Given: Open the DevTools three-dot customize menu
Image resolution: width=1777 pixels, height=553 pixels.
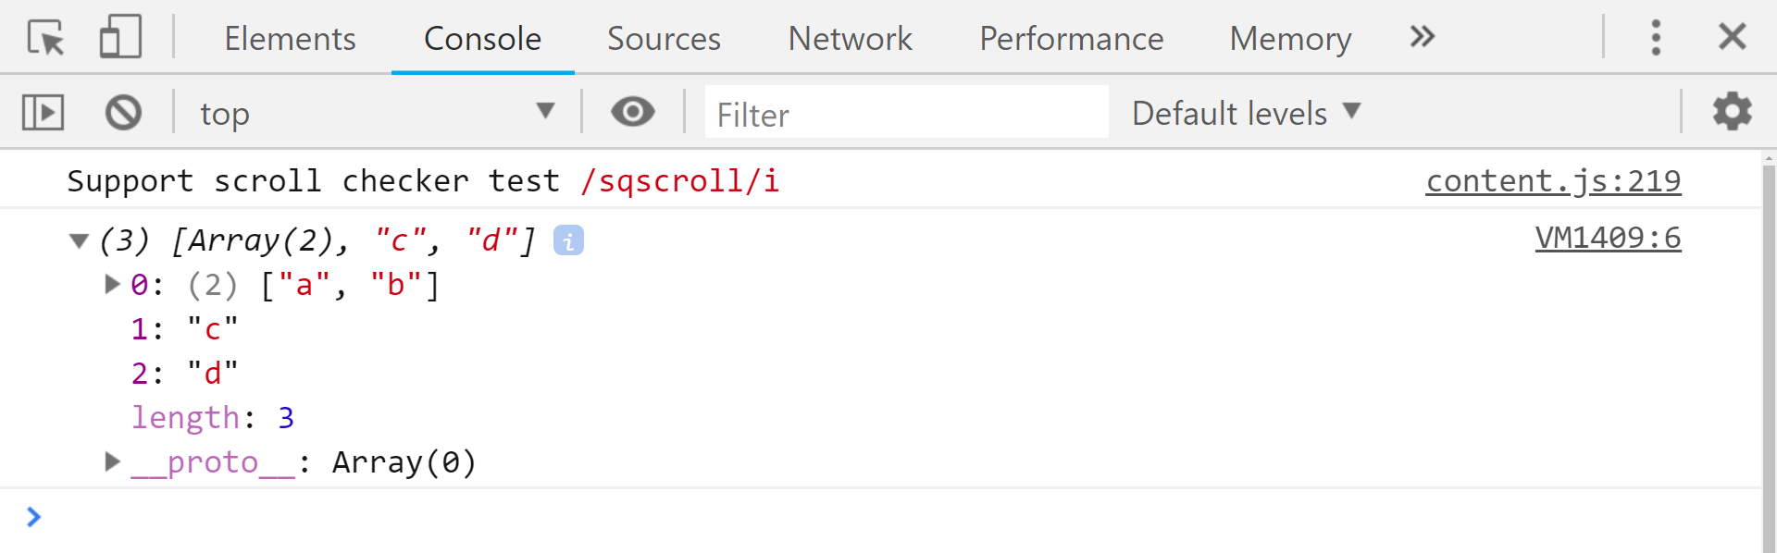Looking at the screenshot, I should click(1656, 38).
